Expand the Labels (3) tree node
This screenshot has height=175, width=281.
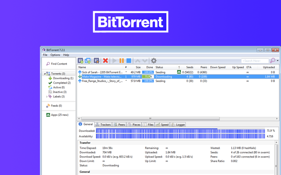47,97
